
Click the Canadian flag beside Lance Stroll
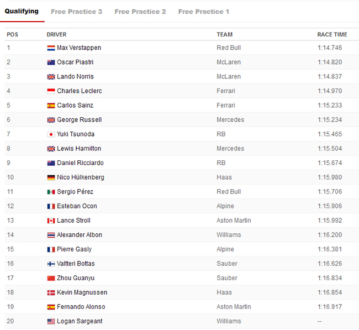pos(51,221)
